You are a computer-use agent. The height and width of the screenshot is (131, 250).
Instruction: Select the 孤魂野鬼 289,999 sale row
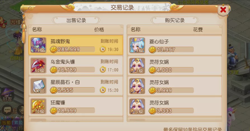point(76,45)
